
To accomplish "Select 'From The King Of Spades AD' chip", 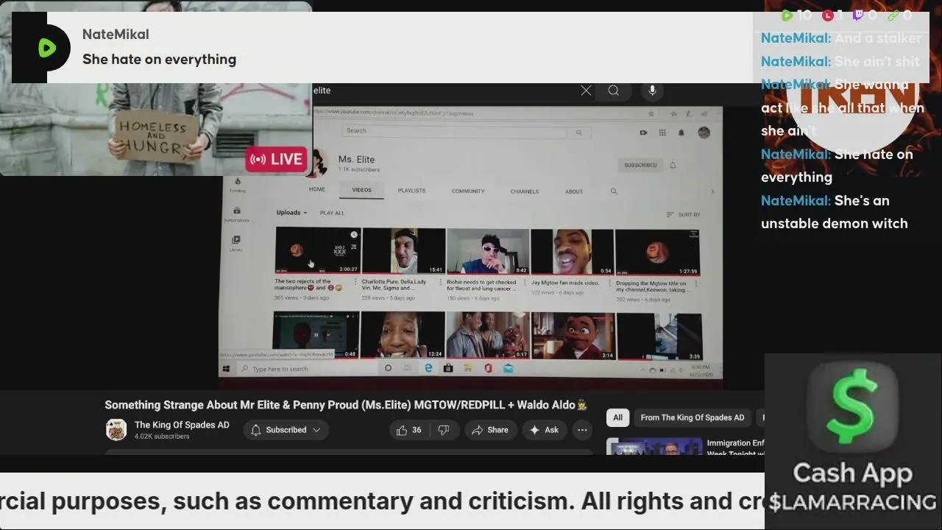I will 693,417.
